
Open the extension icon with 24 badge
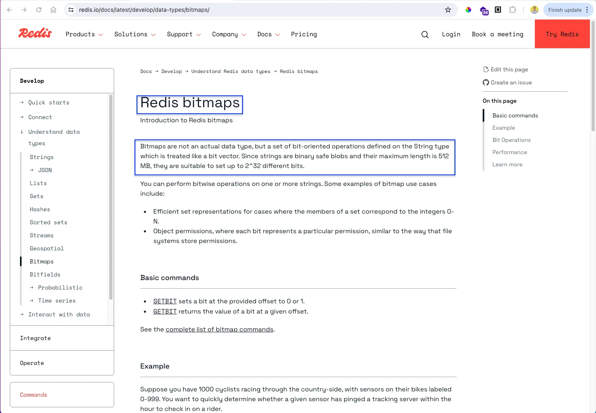[484, 11]
